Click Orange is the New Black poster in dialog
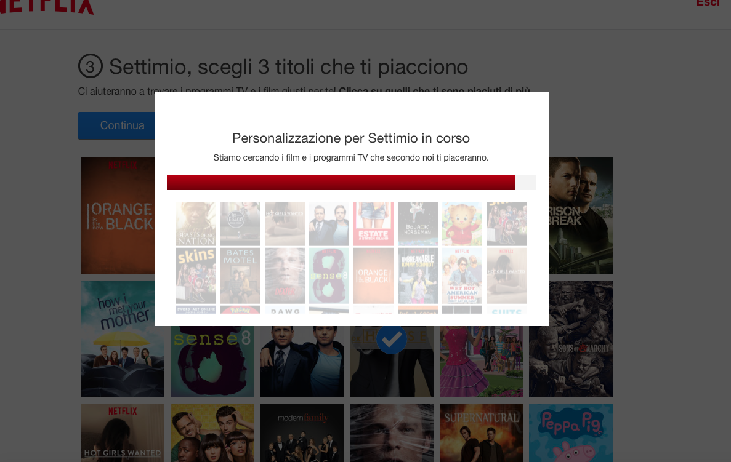 pyautogui.click(x=373, y=276)
